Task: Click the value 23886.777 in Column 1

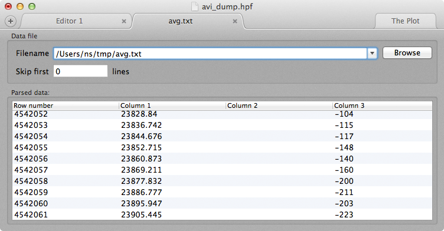Action: [x=141, y=192]
